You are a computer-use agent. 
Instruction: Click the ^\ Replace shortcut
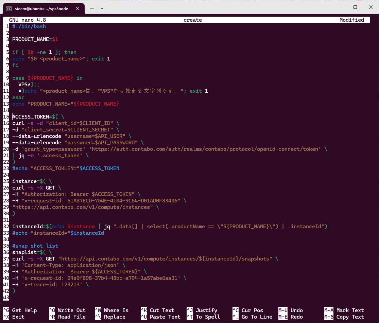(110, 317)
